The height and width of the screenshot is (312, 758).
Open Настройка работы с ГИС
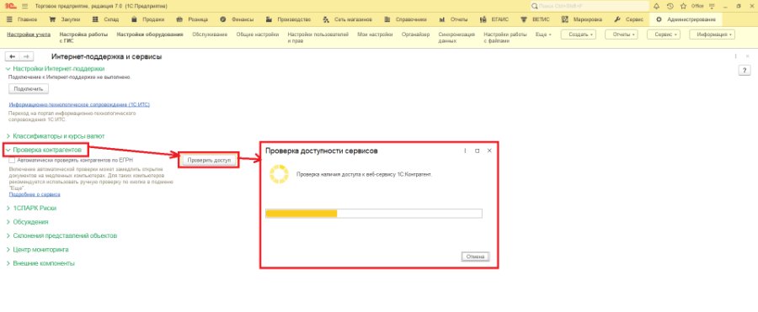pos(83,38)
